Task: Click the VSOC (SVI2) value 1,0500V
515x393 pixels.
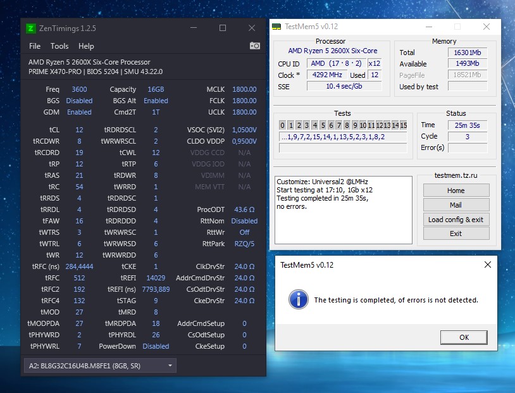Action: 244,130
